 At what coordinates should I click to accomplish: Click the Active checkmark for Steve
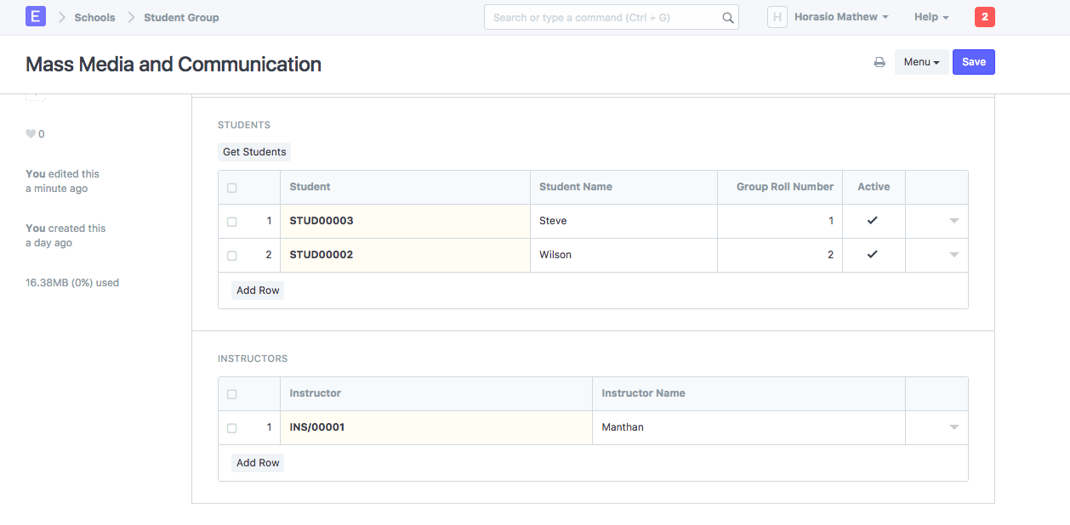(872, 221)
